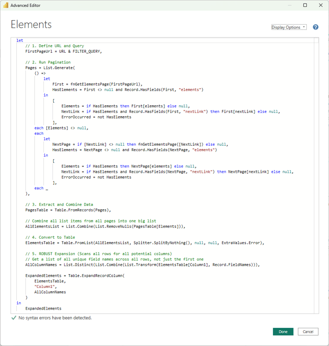
Task: Click the 'Elements' query title heading
Action: (31, 25)
